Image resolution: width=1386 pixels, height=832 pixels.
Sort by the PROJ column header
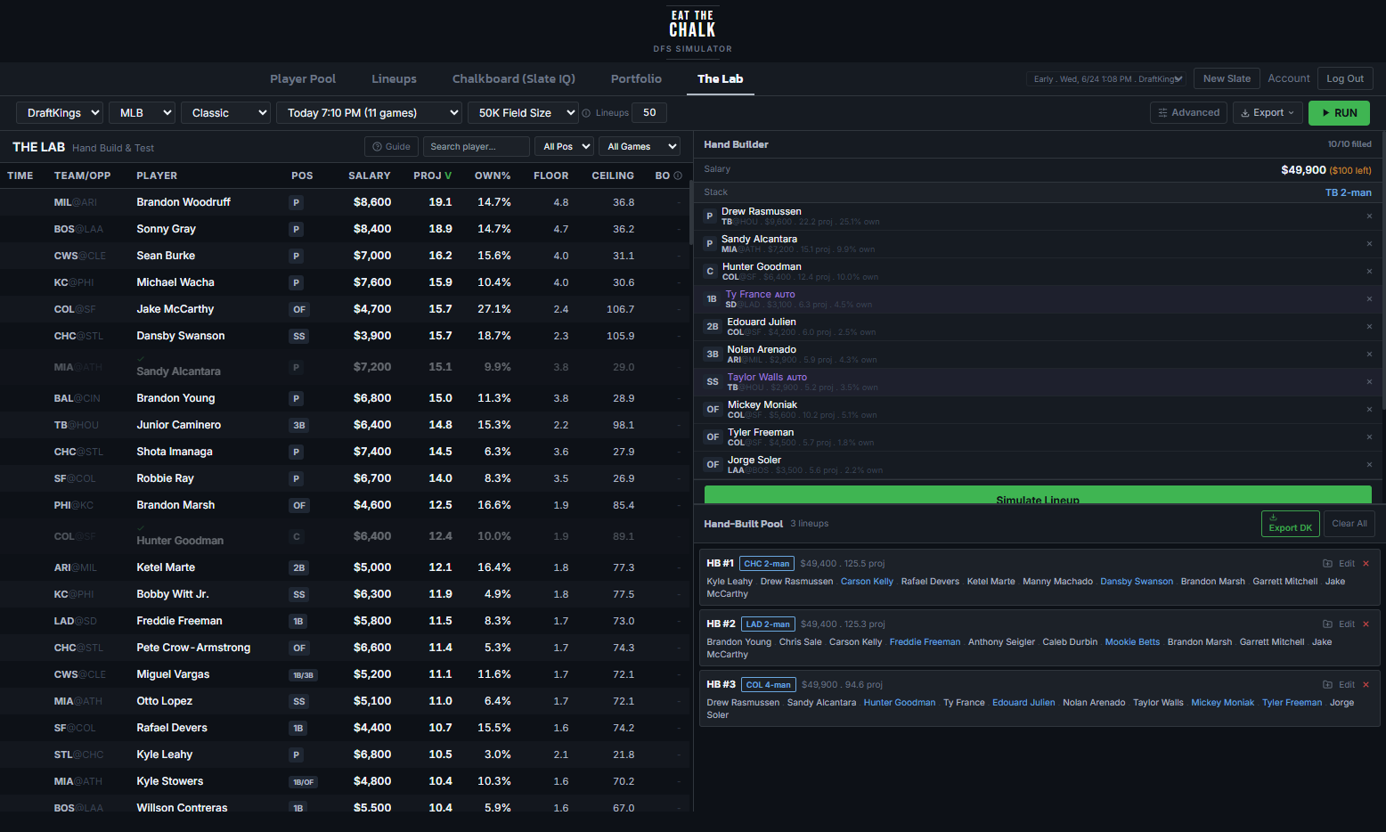coord(432,175)
